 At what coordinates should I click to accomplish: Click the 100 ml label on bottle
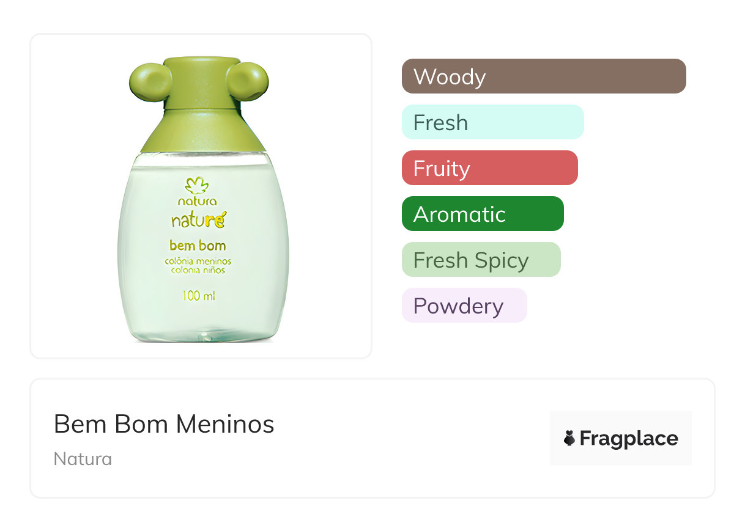click(198, 297)
